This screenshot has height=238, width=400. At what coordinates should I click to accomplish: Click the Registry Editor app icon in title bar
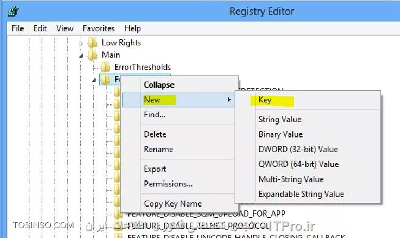pos(13,11)
